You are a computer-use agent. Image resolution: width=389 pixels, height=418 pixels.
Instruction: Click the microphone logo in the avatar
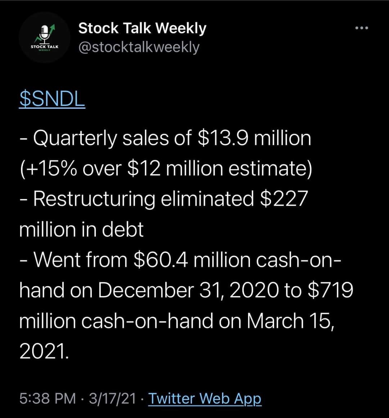coord(45,33)
